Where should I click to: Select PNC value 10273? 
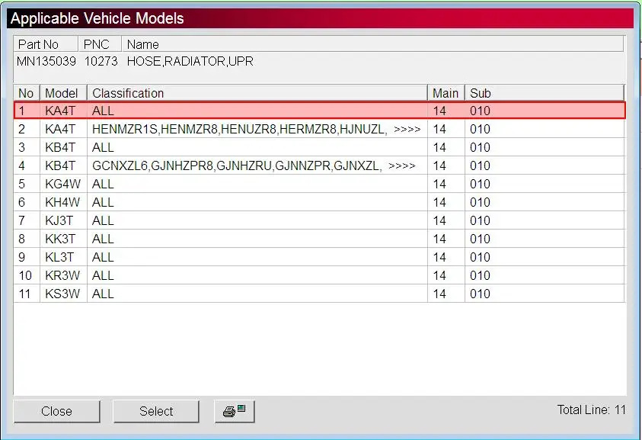tap(101, 62)
